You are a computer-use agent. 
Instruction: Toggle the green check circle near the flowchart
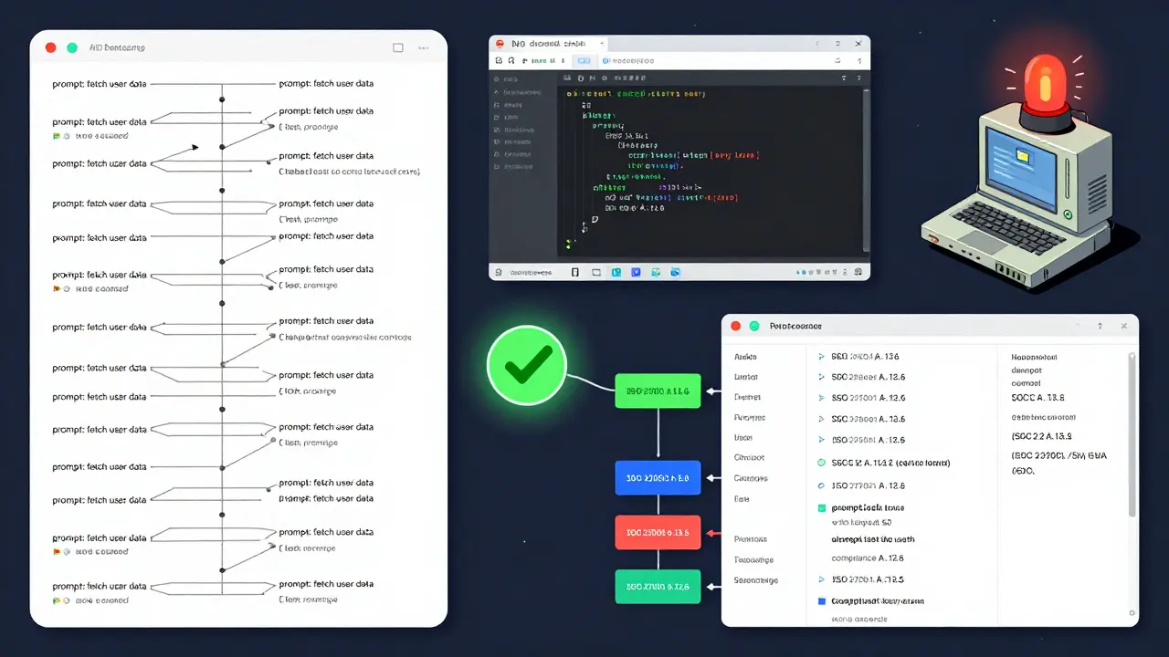click(x=527, y=365)
